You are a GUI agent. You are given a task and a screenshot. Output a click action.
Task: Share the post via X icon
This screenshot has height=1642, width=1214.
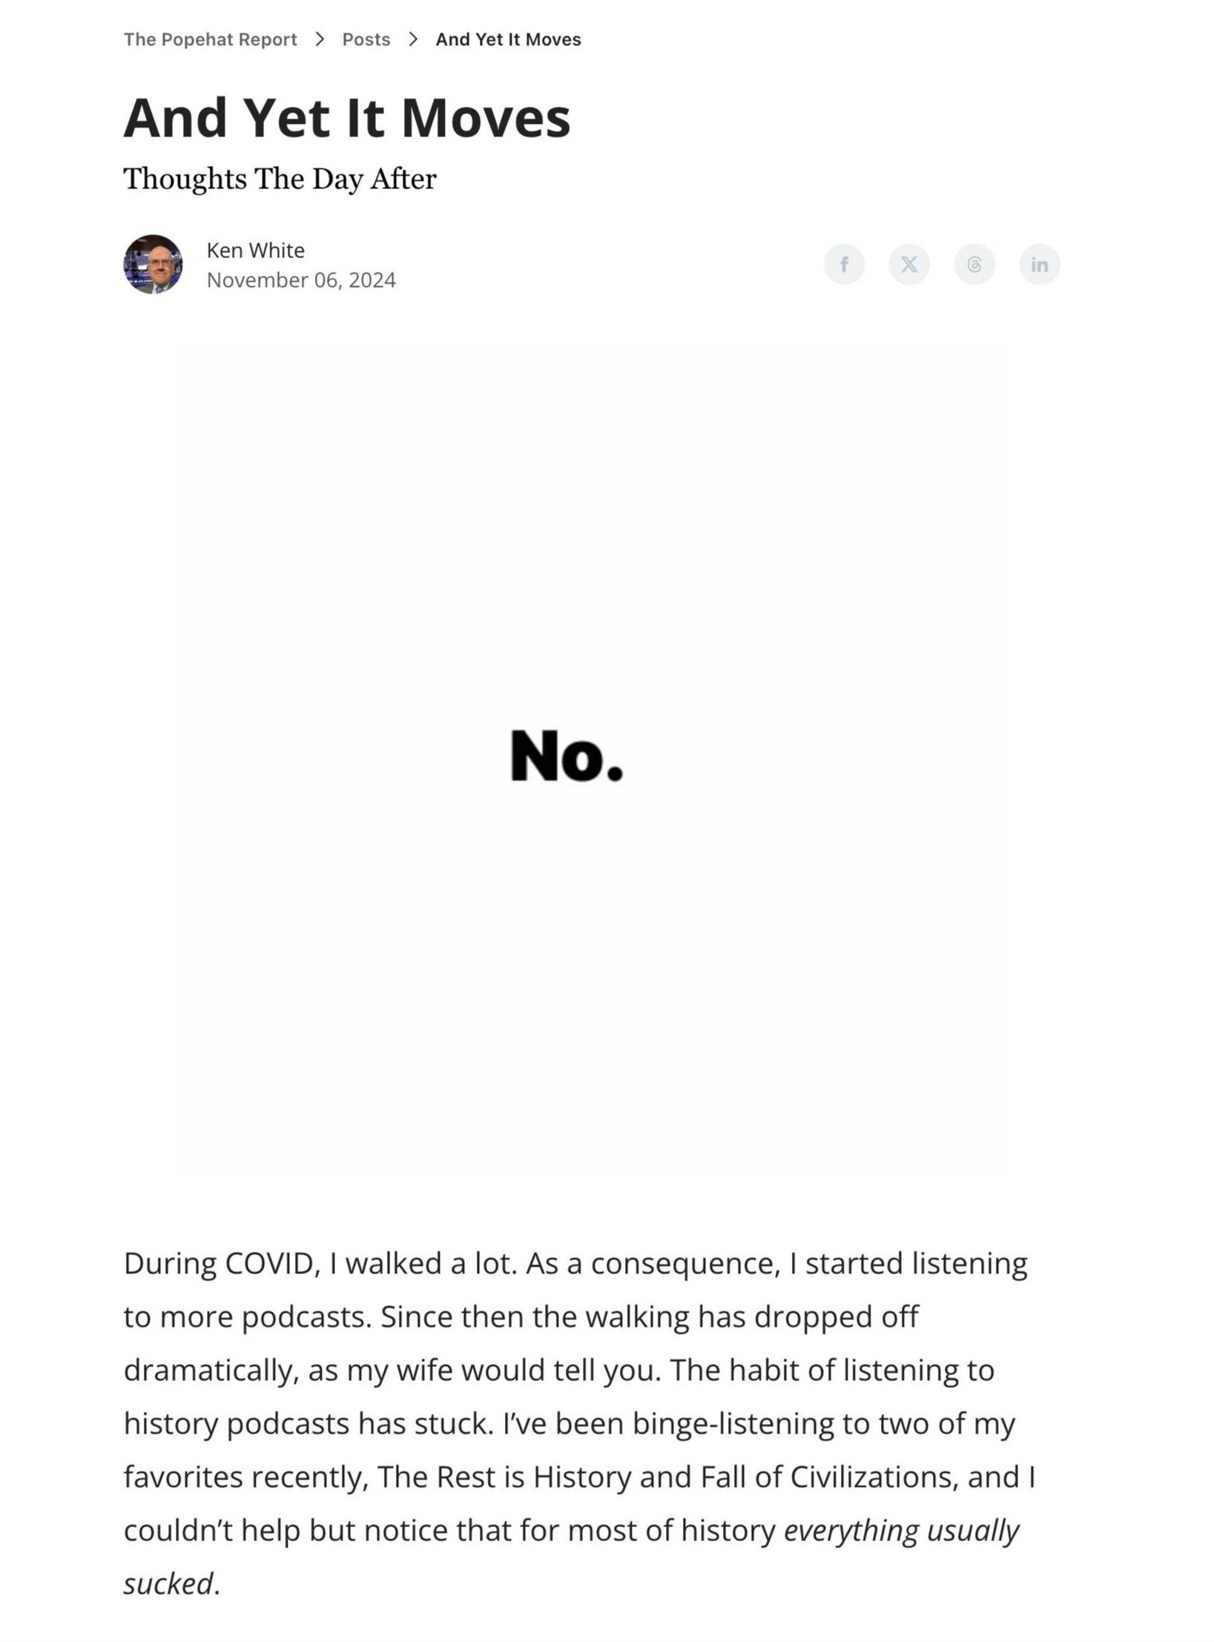click(x=908, y=264)
